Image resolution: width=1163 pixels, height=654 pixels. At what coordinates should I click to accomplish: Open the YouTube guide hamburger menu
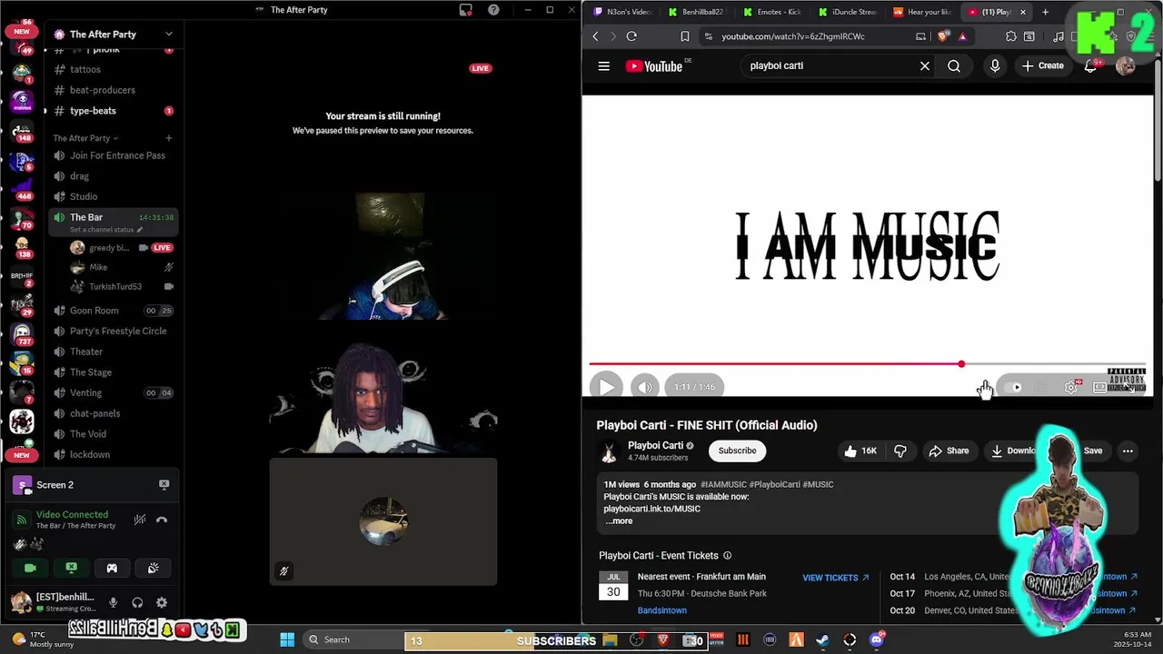click(x=603, y=65)
